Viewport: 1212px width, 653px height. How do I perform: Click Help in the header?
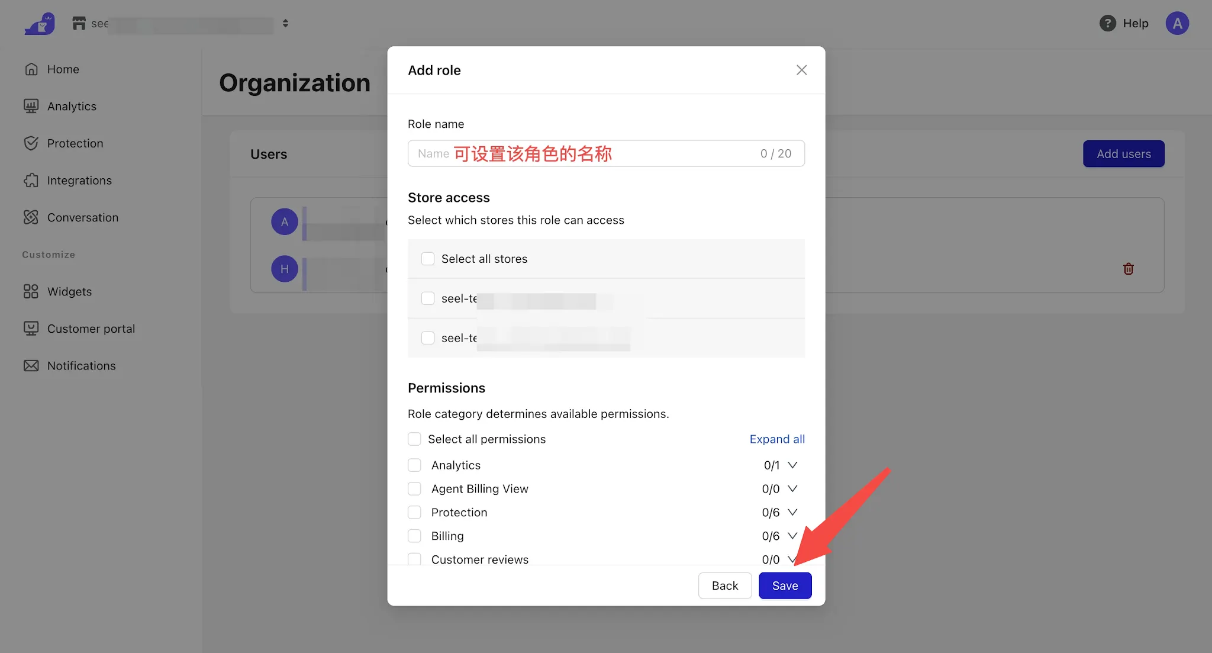point(1135,23)
